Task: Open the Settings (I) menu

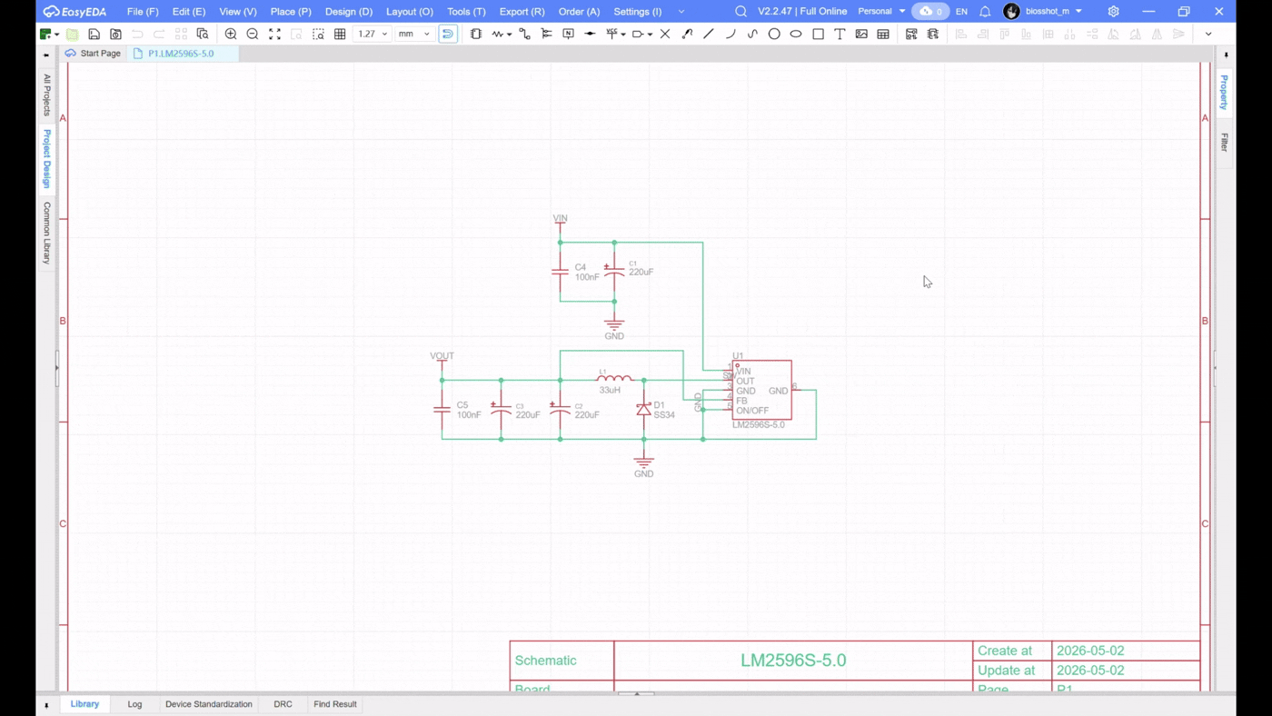Action: pos(638,12)
